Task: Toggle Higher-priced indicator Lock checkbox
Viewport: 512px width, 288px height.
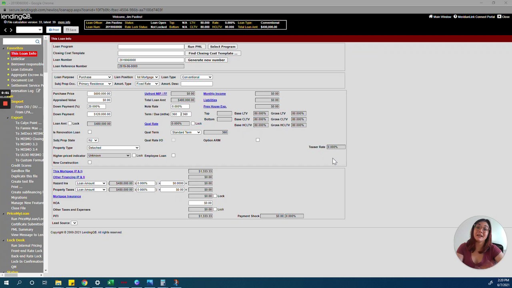Action: point(134,156)
